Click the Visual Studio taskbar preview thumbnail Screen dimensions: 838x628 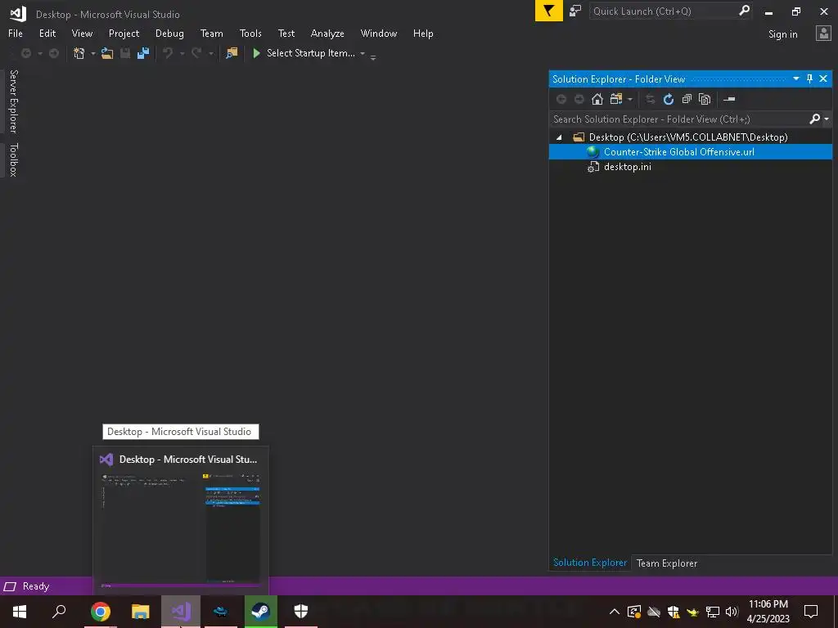click(181, 532)
